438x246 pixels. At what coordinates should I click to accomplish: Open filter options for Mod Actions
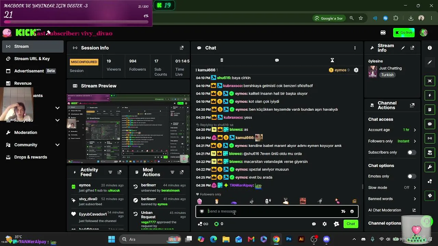(x=172, y=172)
